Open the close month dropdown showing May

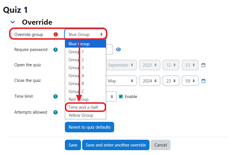click(120, 81)
